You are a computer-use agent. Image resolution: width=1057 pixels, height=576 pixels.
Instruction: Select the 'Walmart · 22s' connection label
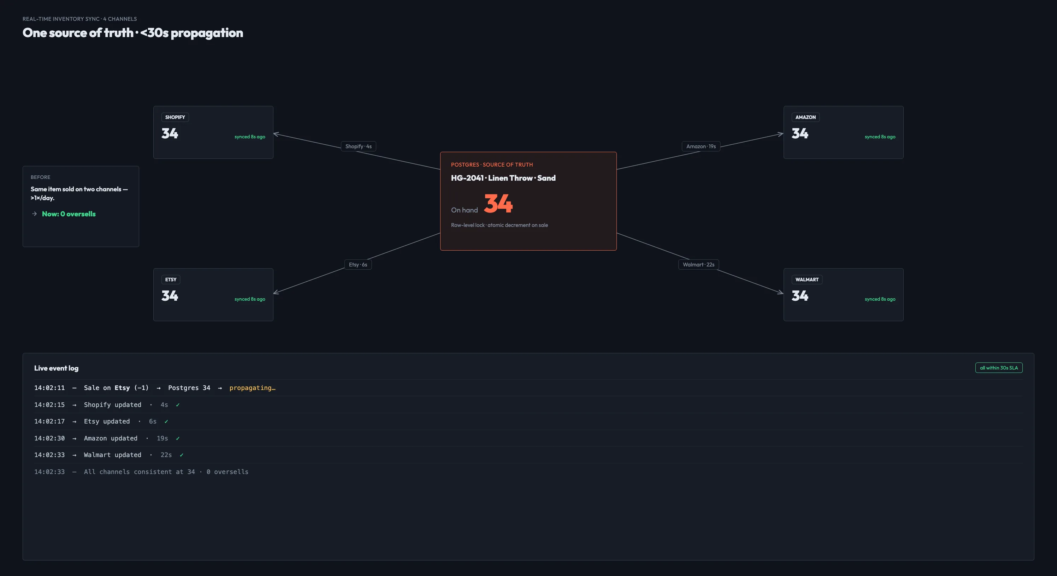point(698,264)
